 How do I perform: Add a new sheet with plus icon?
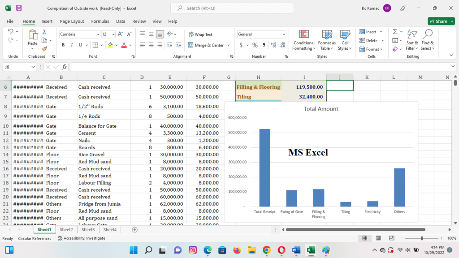(134, 230)
